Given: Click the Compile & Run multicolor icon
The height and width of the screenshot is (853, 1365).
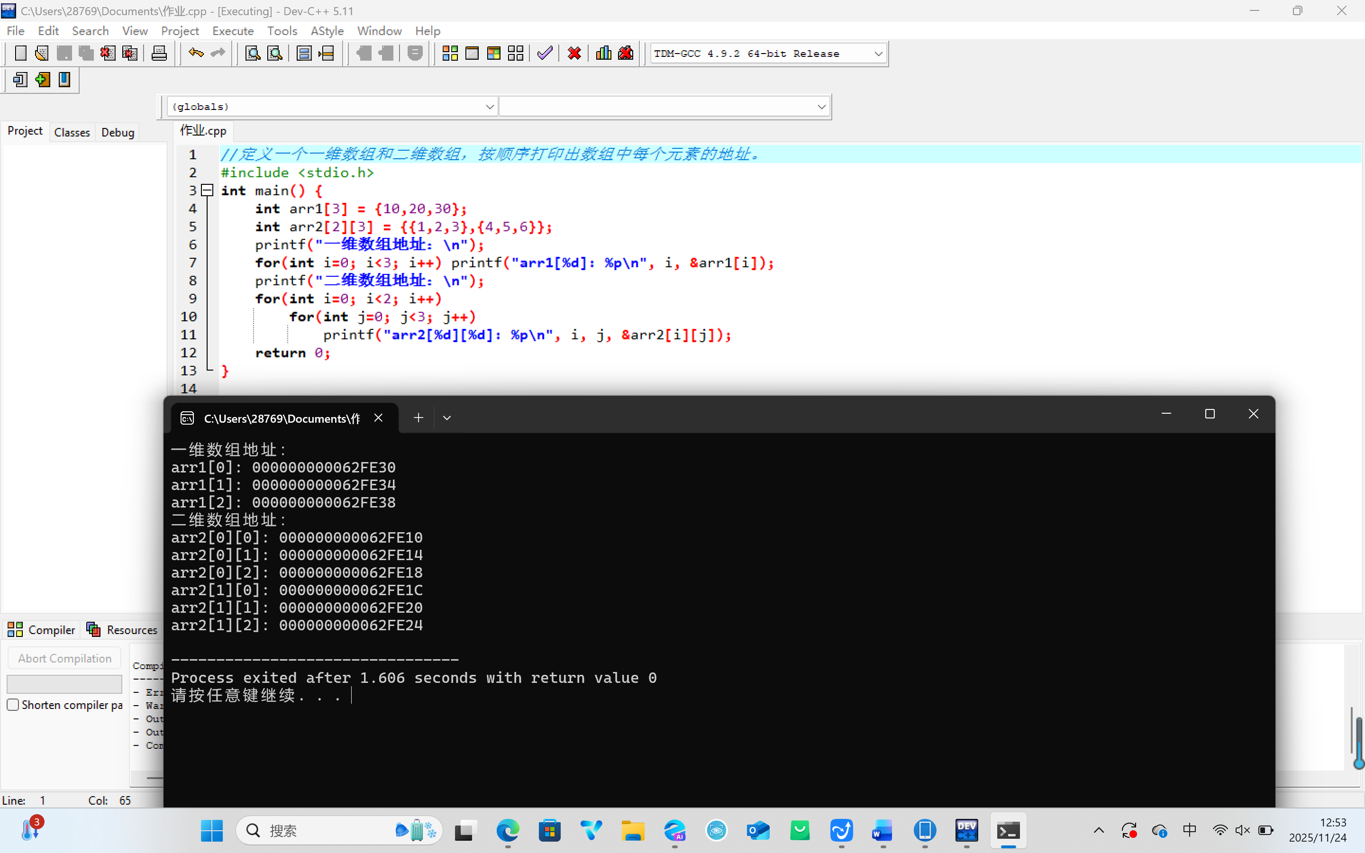Looking at the screenshot, I should [493, 54].
